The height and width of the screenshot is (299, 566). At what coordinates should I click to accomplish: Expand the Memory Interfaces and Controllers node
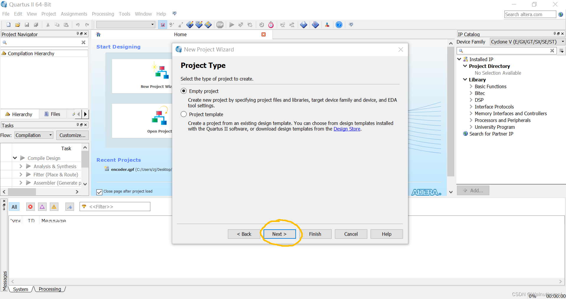471,113
